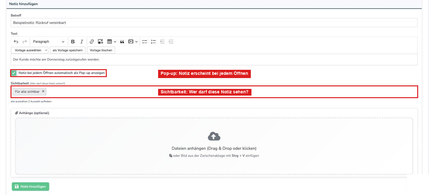The width and height of the screenshot is (429, 195).
Task: Click the 'Anhänge (optional)' heading
Action: click(x=32, y=113)
